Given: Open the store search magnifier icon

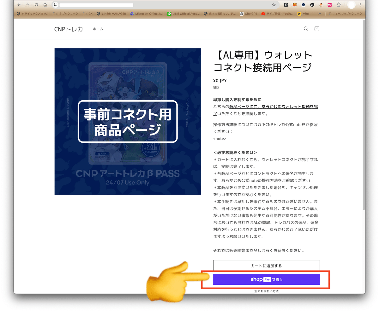Looking at the screenshot, I should point(306,29).
